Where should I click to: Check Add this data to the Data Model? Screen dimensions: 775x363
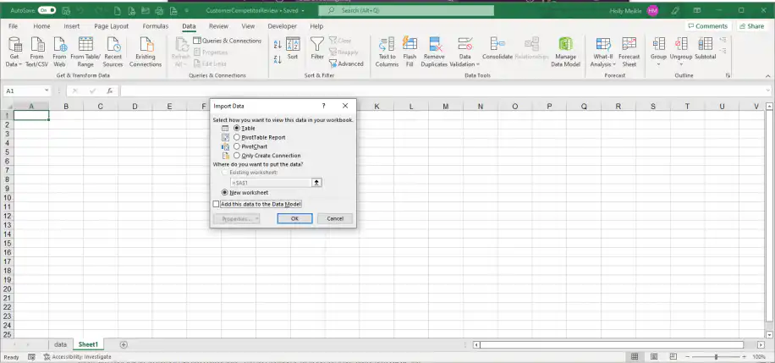[216, 204]
